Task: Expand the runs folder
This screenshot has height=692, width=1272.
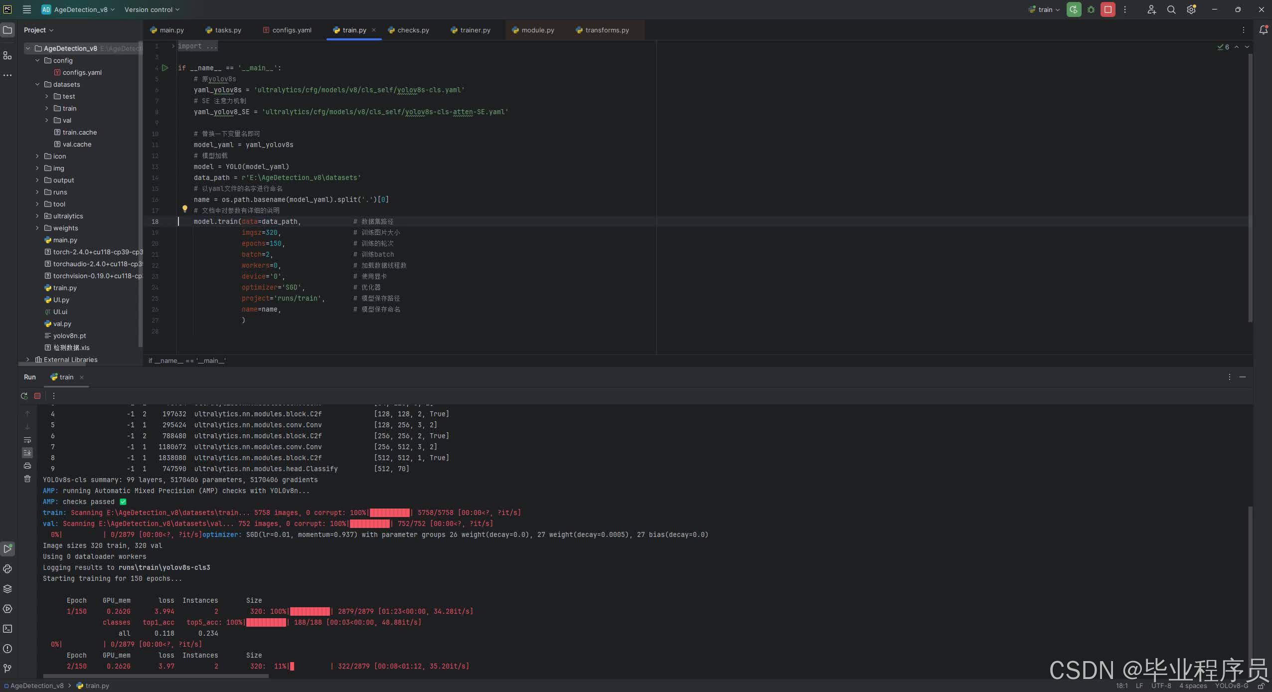Action: [37, 192]
